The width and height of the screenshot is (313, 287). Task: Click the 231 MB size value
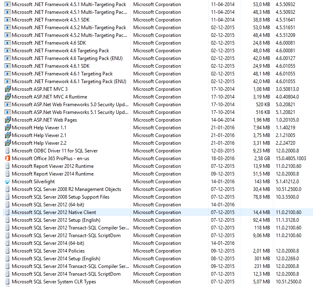tap(262, 266)
